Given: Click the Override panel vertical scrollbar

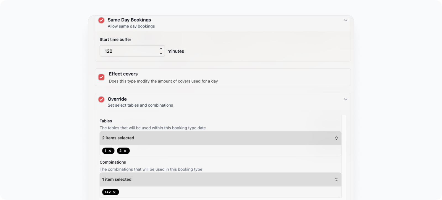Looking at the screenshot, I should pos(344,157).
